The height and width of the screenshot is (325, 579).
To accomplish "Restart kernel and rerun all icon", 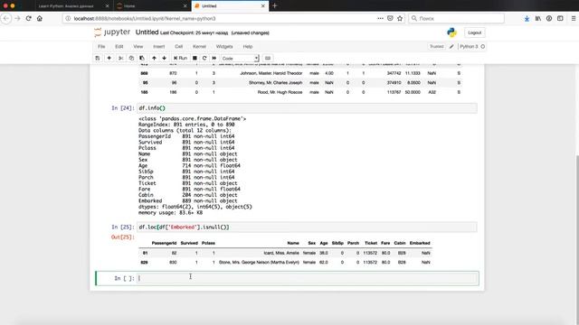I will point(214,58).
